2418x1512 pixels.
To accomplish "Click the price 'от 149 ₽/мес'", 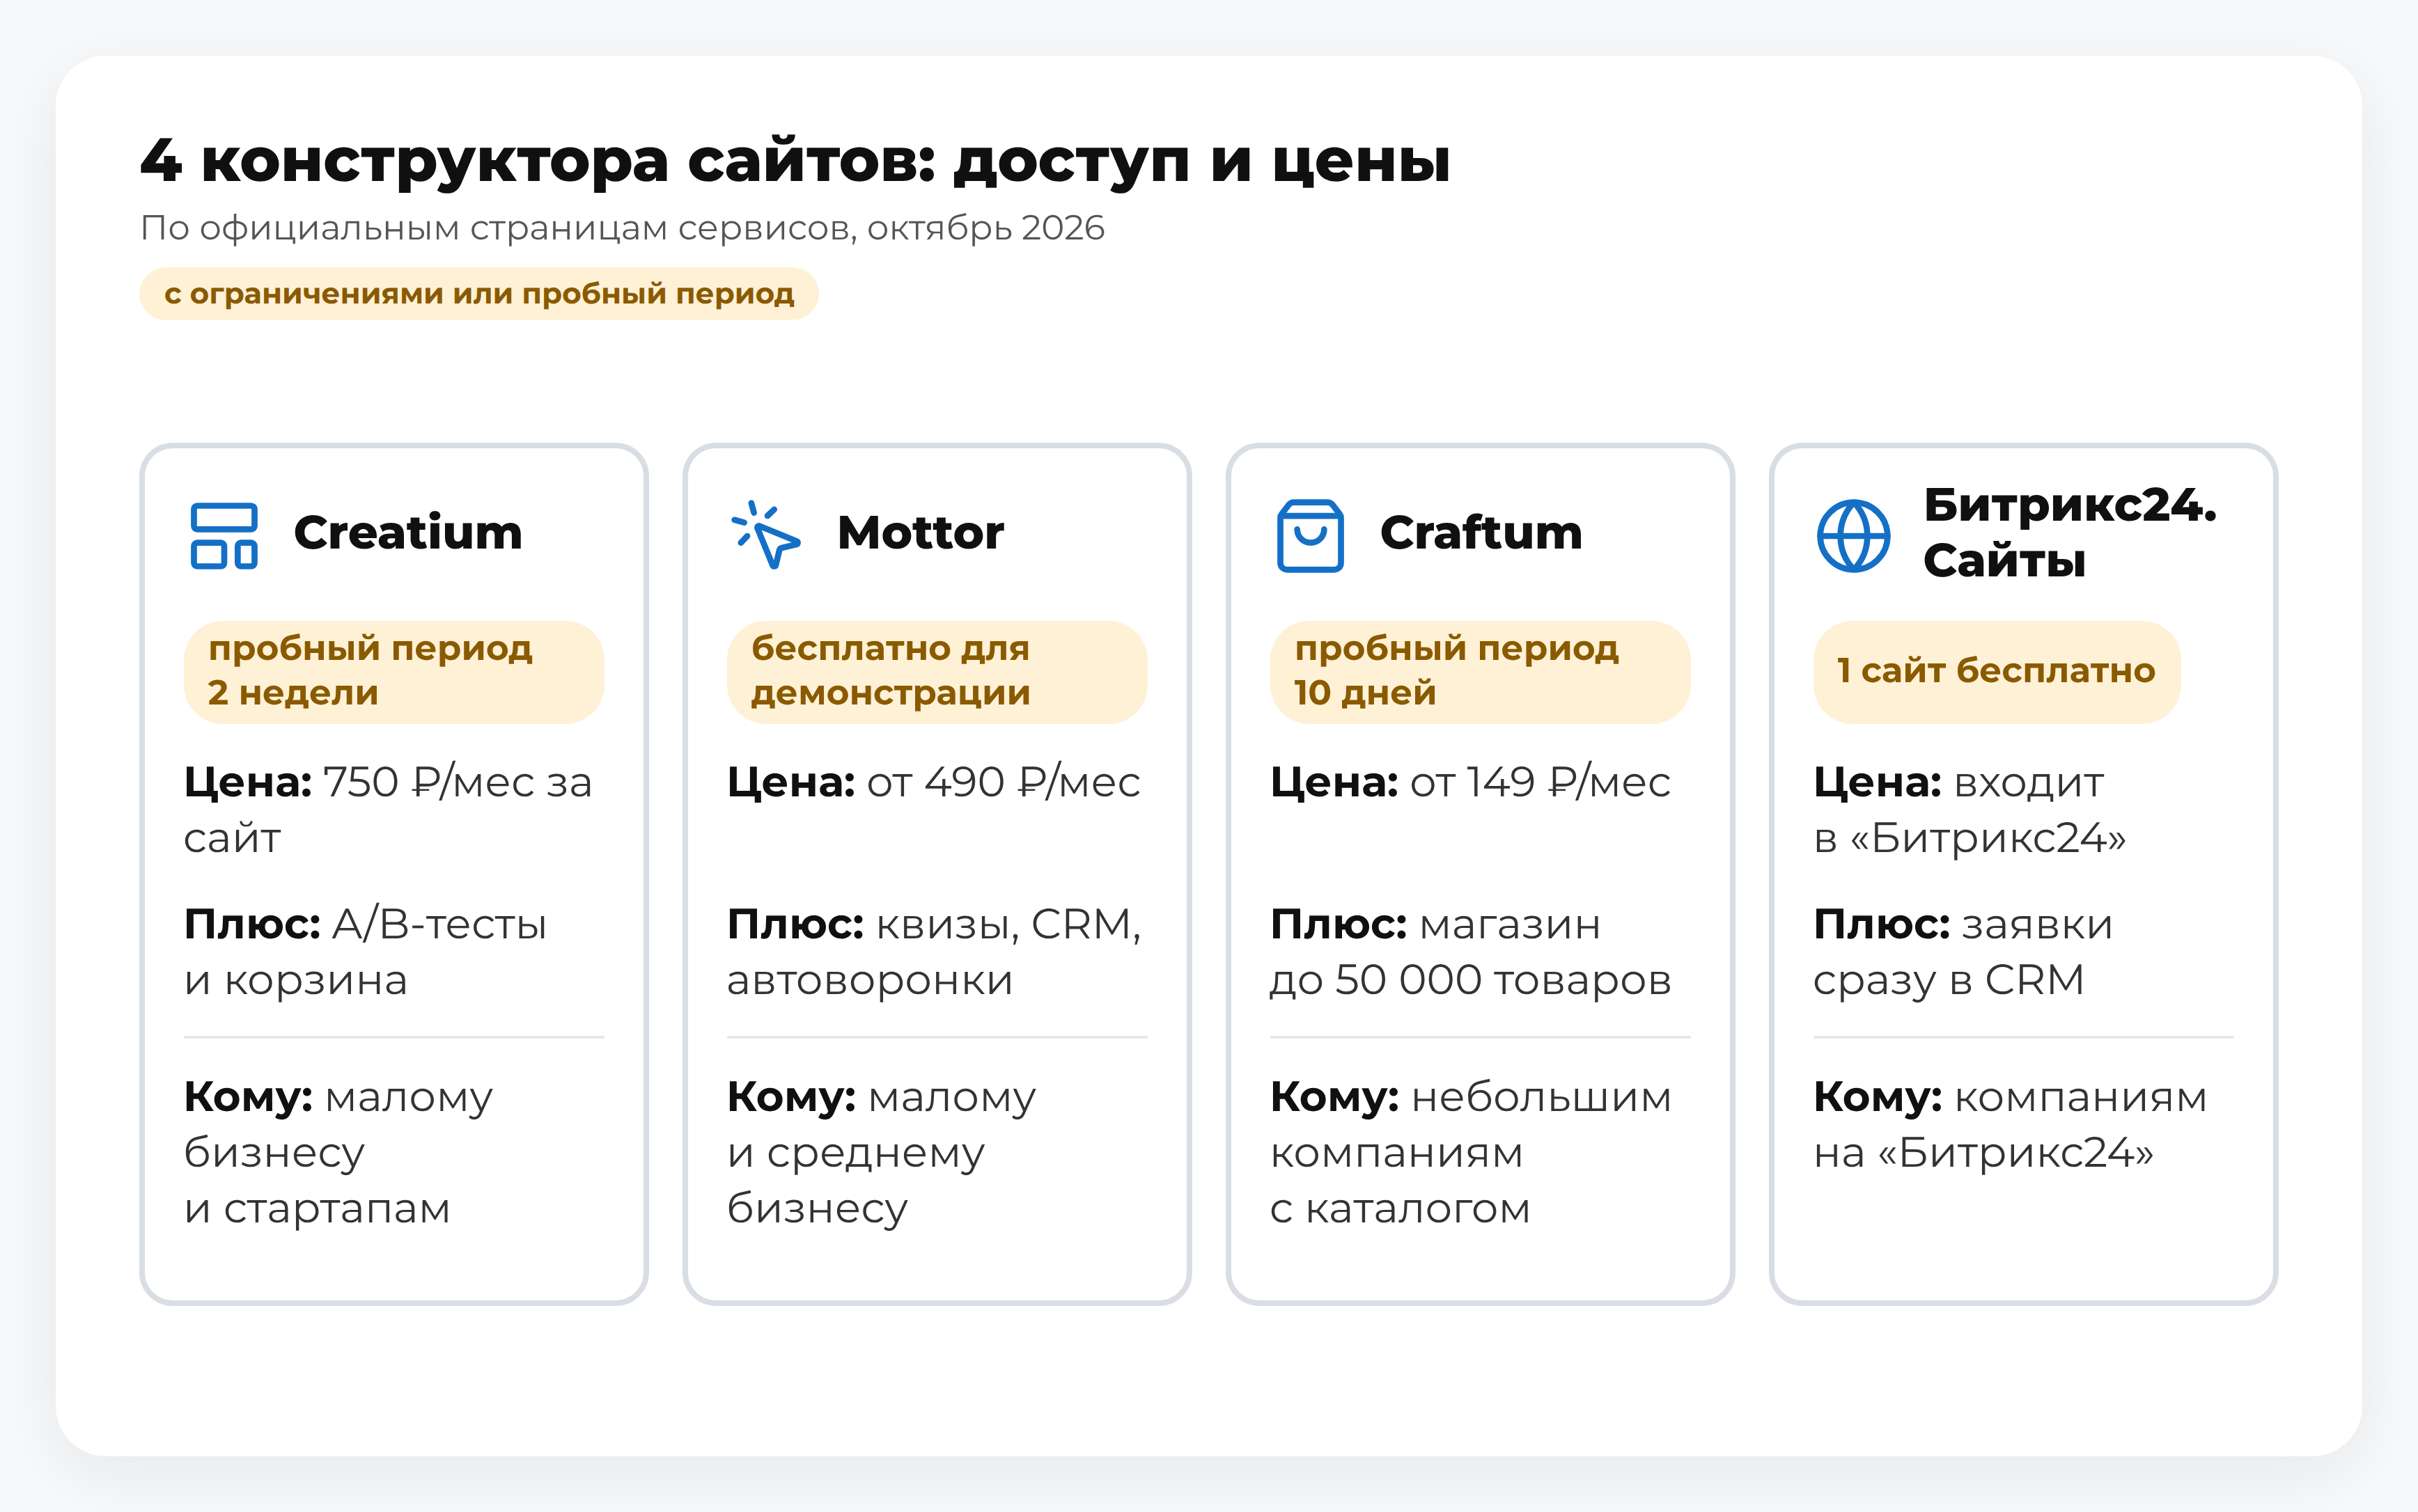I will (x=1540, y=782).
